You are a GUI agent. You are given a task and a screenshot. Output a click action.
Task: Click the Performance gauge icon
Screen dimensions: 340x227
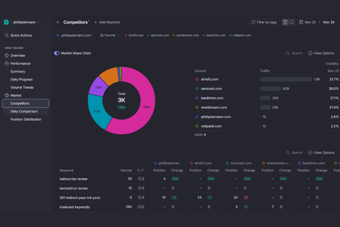pos(7,63)
